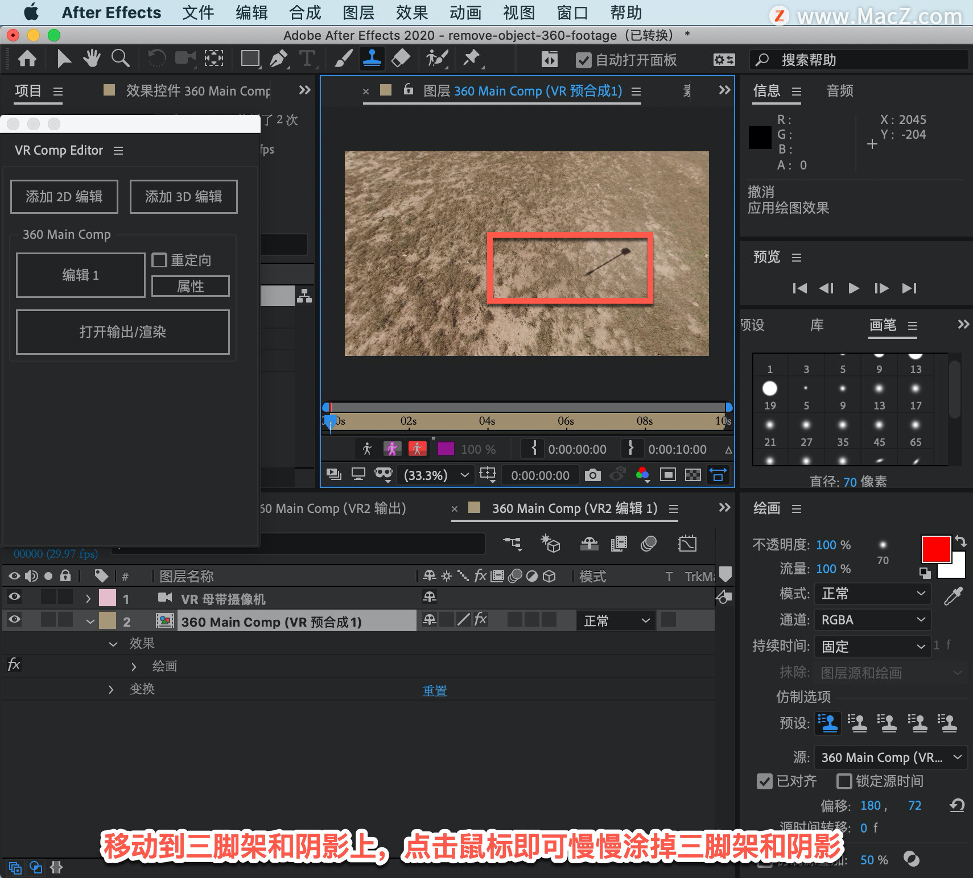Hide the VR 母带摄像机 layer

pos(14,597)
